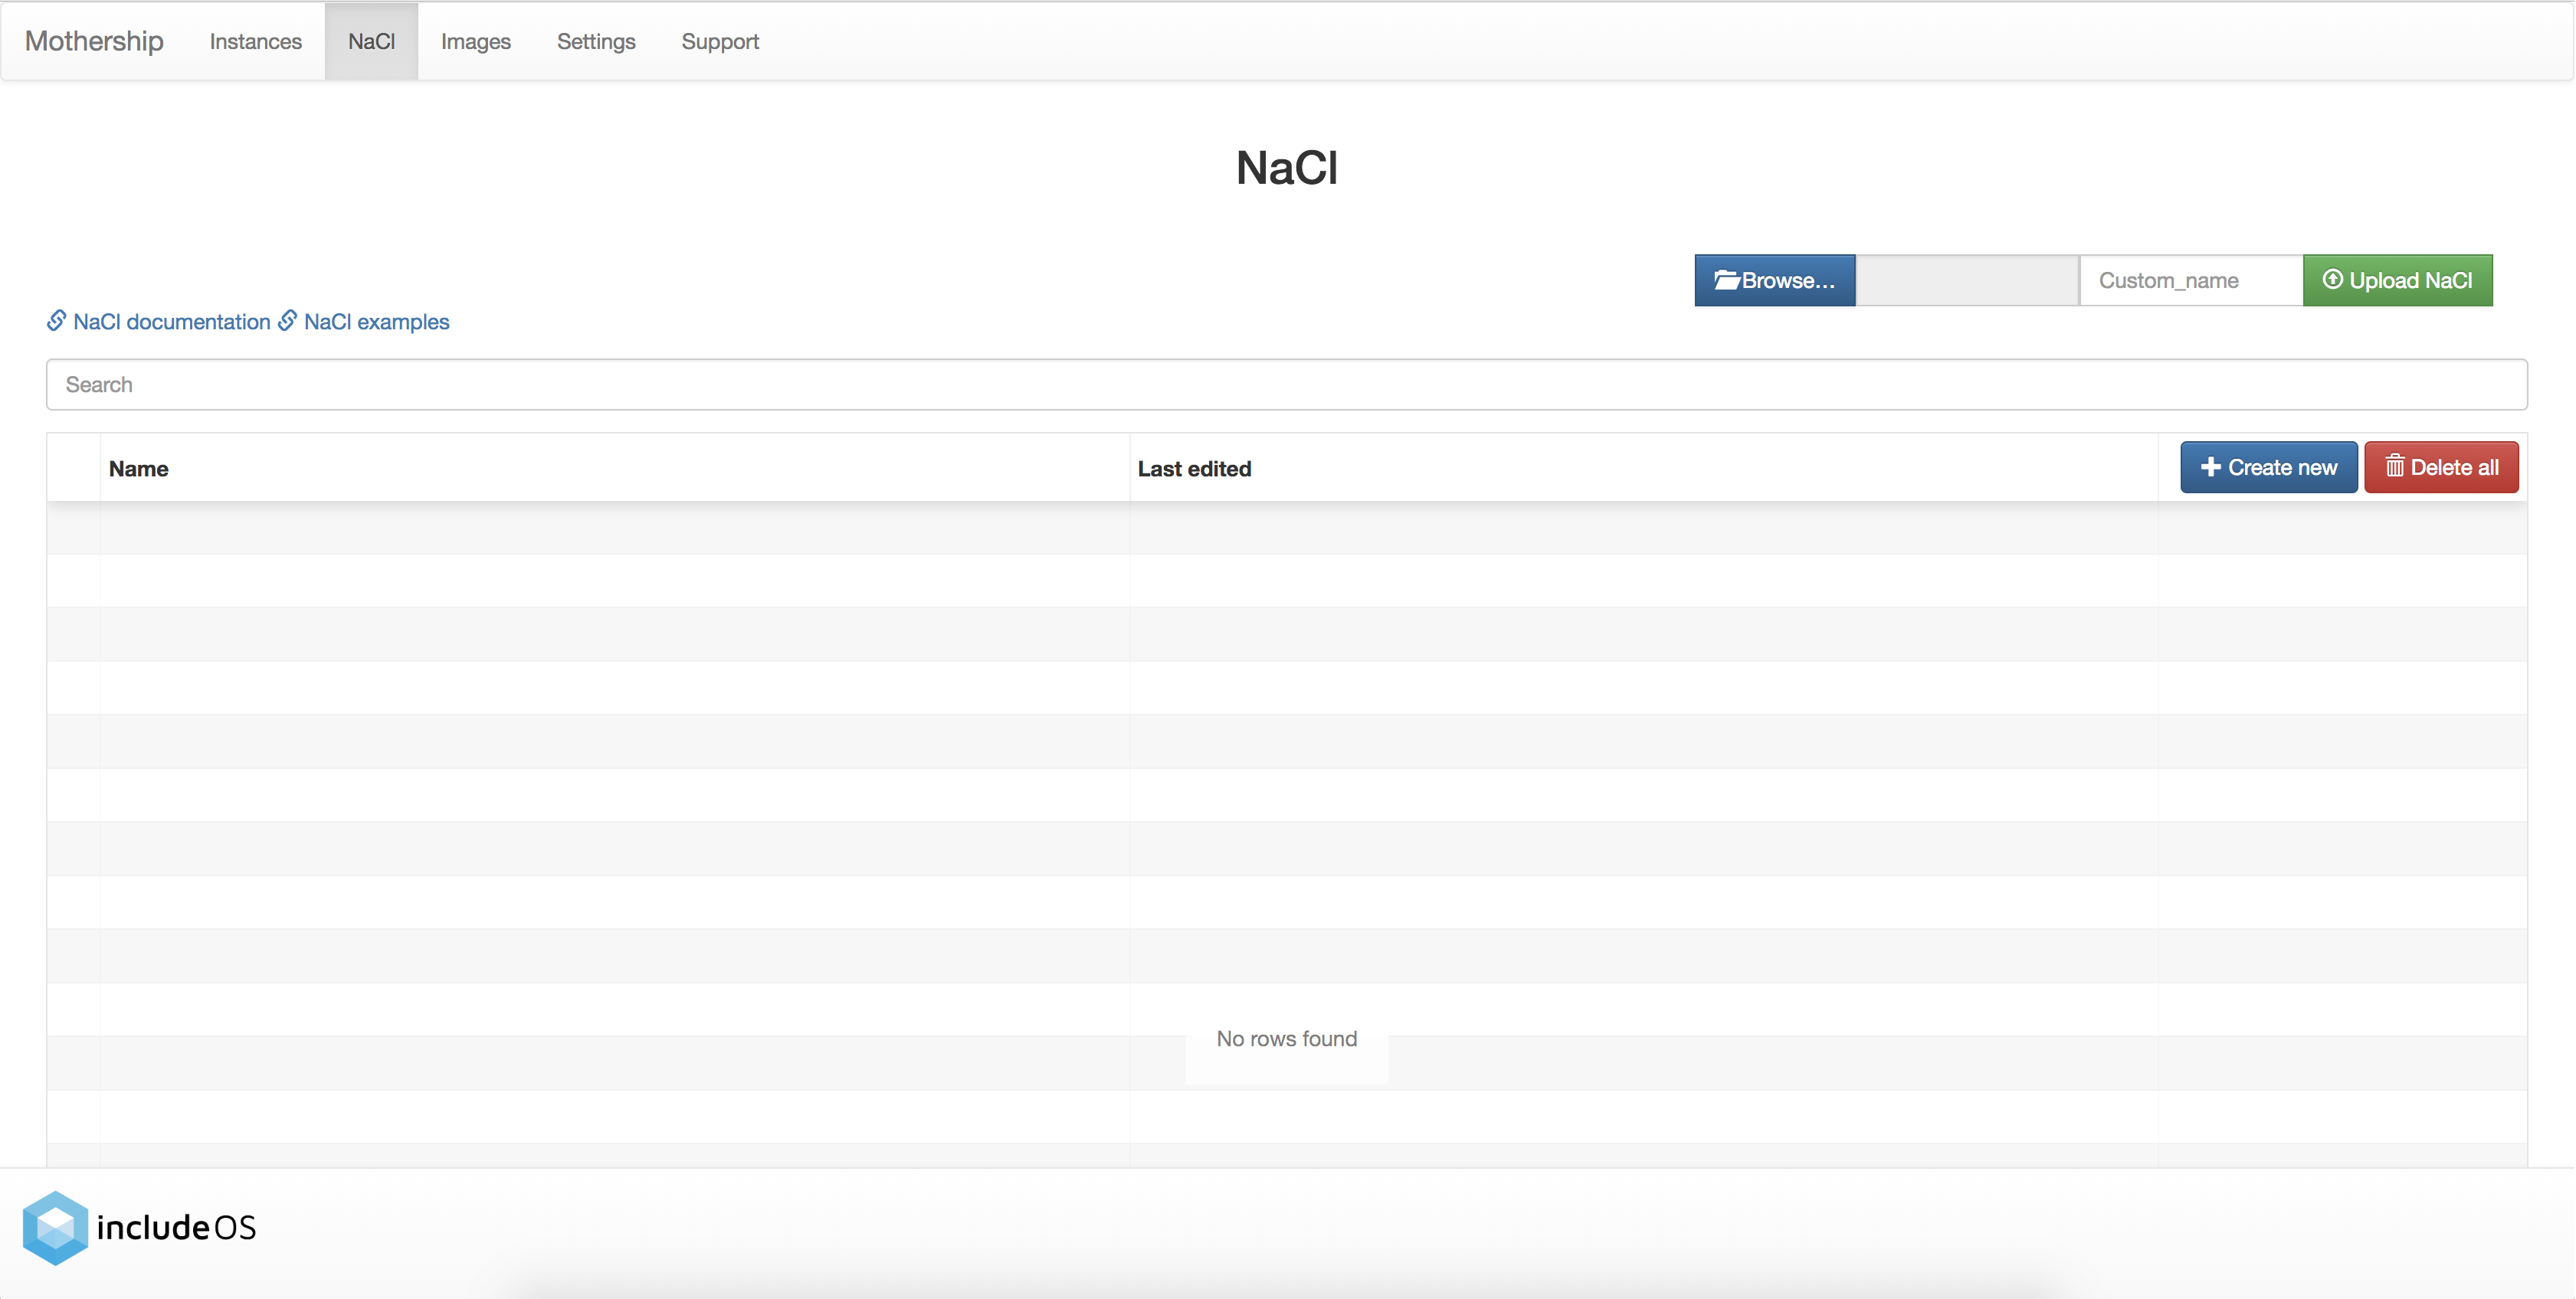Screen dimensions: 2576x1299
Task: Open the Mothership home brand link
Action: tap(94, 41)
